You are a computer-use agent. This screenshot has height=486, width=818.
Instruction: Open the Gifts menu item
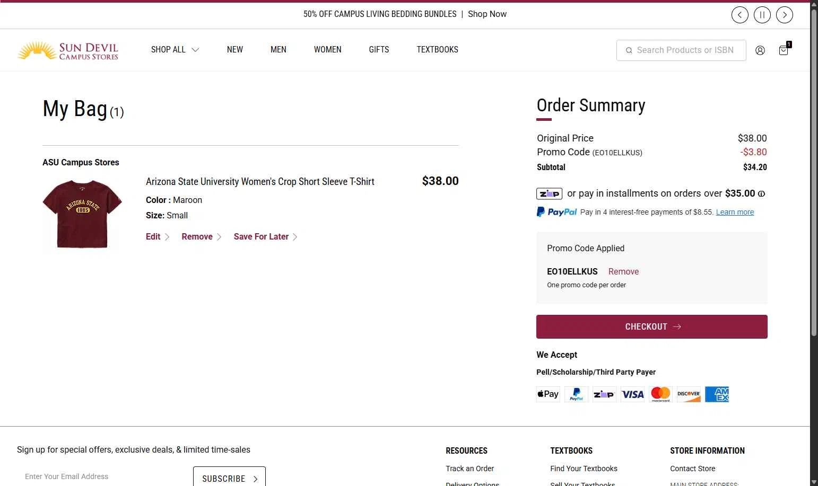click(379, 50)
